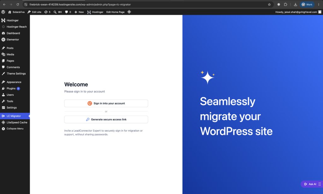Open Posts in the sidebar
This screenshot has height=194, width=323.
15,48
